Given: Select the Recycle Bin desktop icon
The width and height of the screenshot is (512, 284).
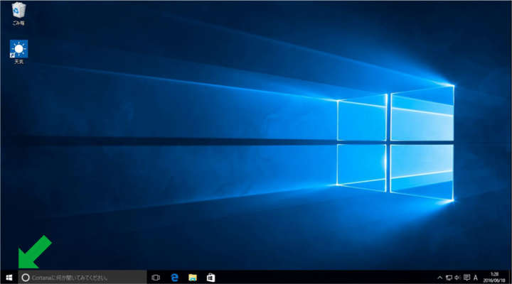Looking at the screenshot, I should pos(18,13).
